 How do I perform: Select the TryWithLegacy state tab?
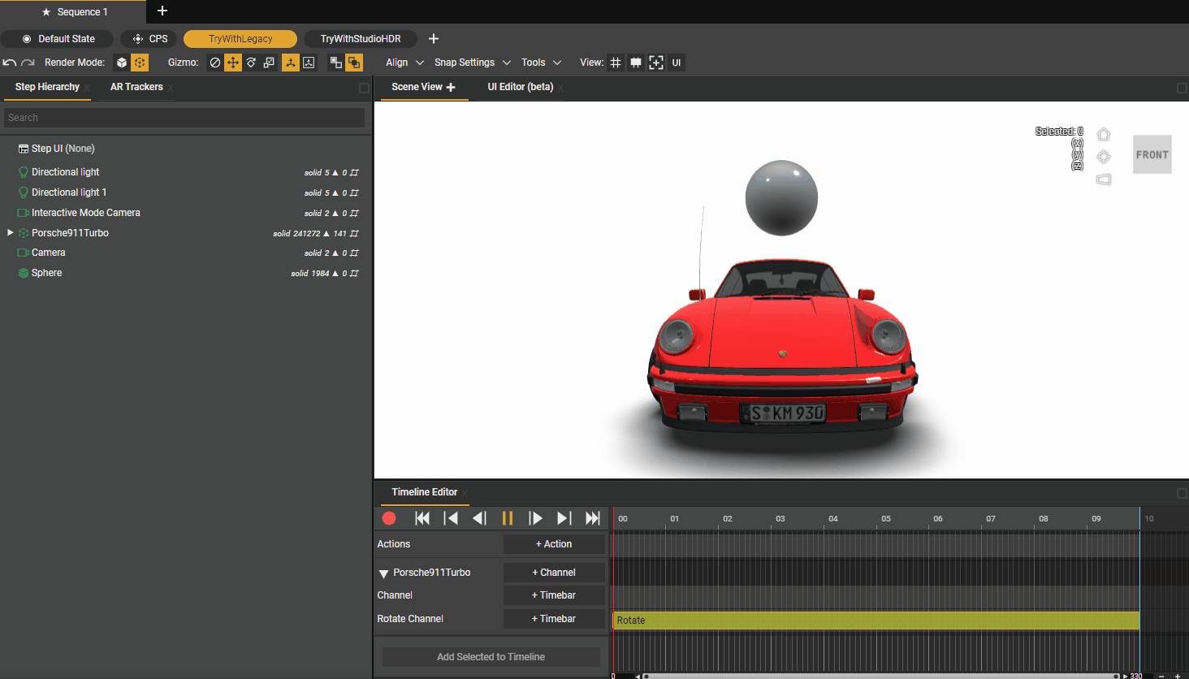pyautogui.click(x=240, y=39)
